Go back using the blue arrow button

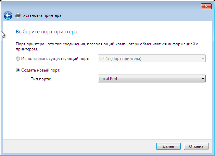(x=8, y=15)
